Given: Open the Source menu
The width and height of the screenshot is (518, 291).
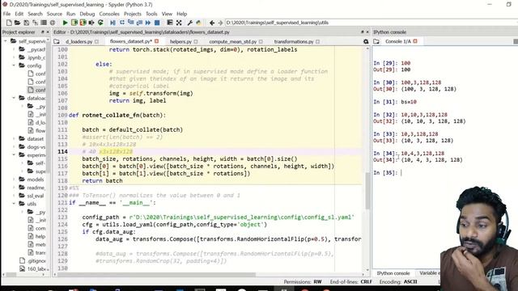Looking at the screenshot, I should tap(54, 14).
